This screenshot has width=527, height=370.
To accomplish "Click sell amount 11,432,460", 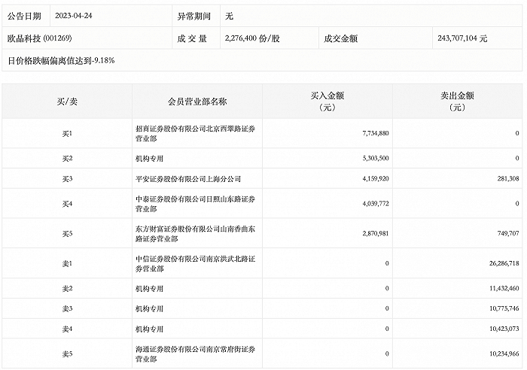I will point(504,289).
